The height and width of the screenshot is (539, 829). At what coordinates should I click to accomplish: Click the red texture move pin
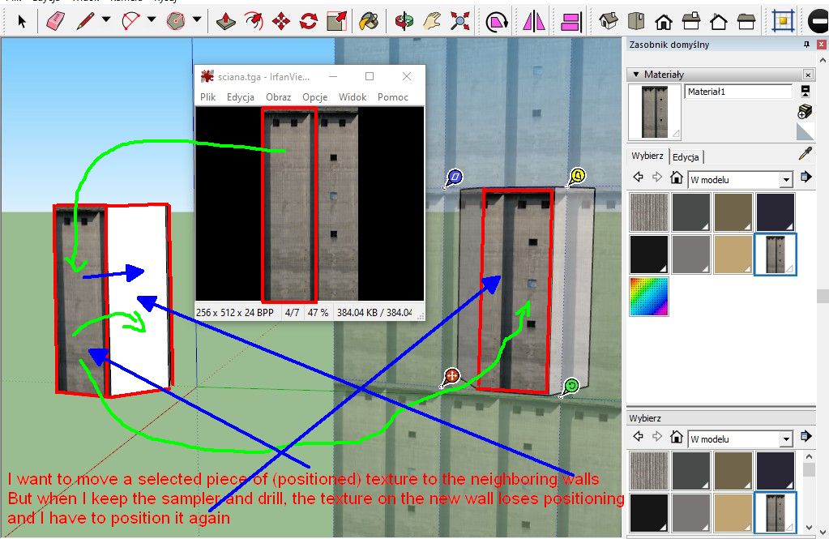pos(450,378)
